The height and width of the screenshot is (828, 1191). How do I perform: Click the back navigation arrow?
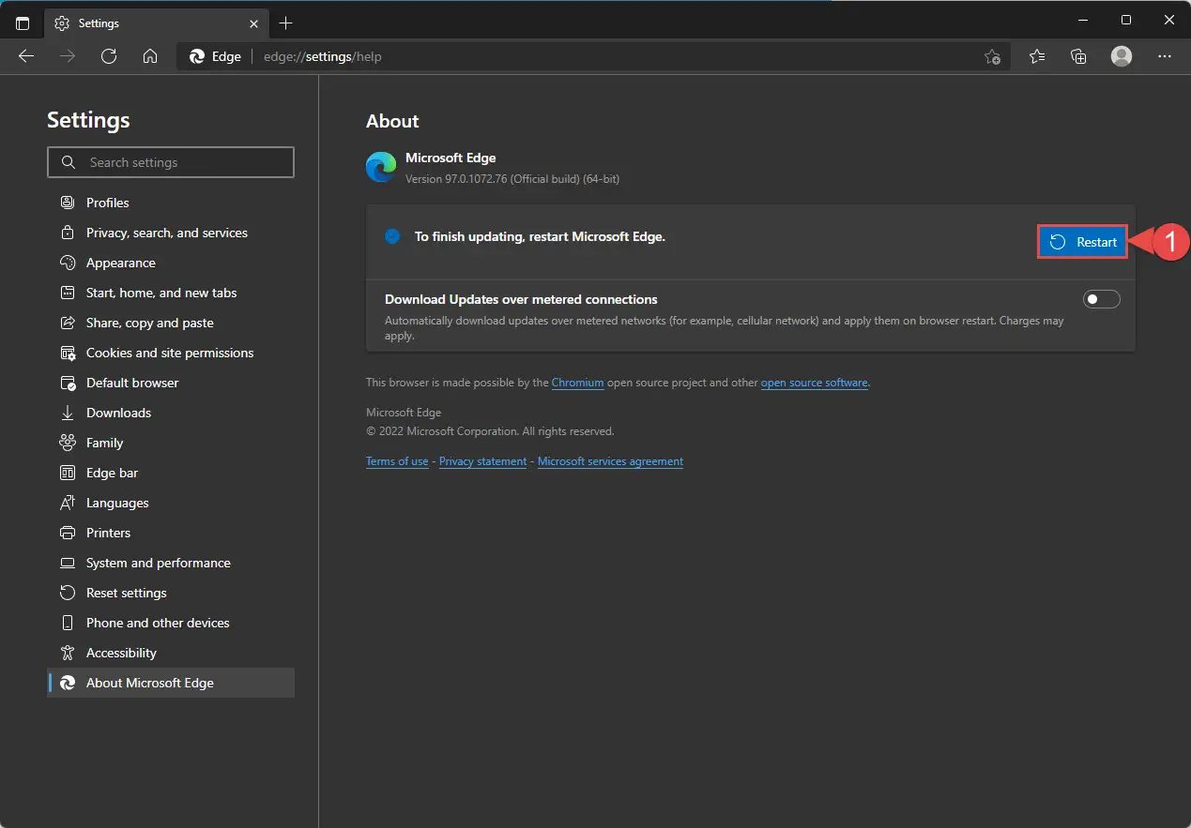26,56
